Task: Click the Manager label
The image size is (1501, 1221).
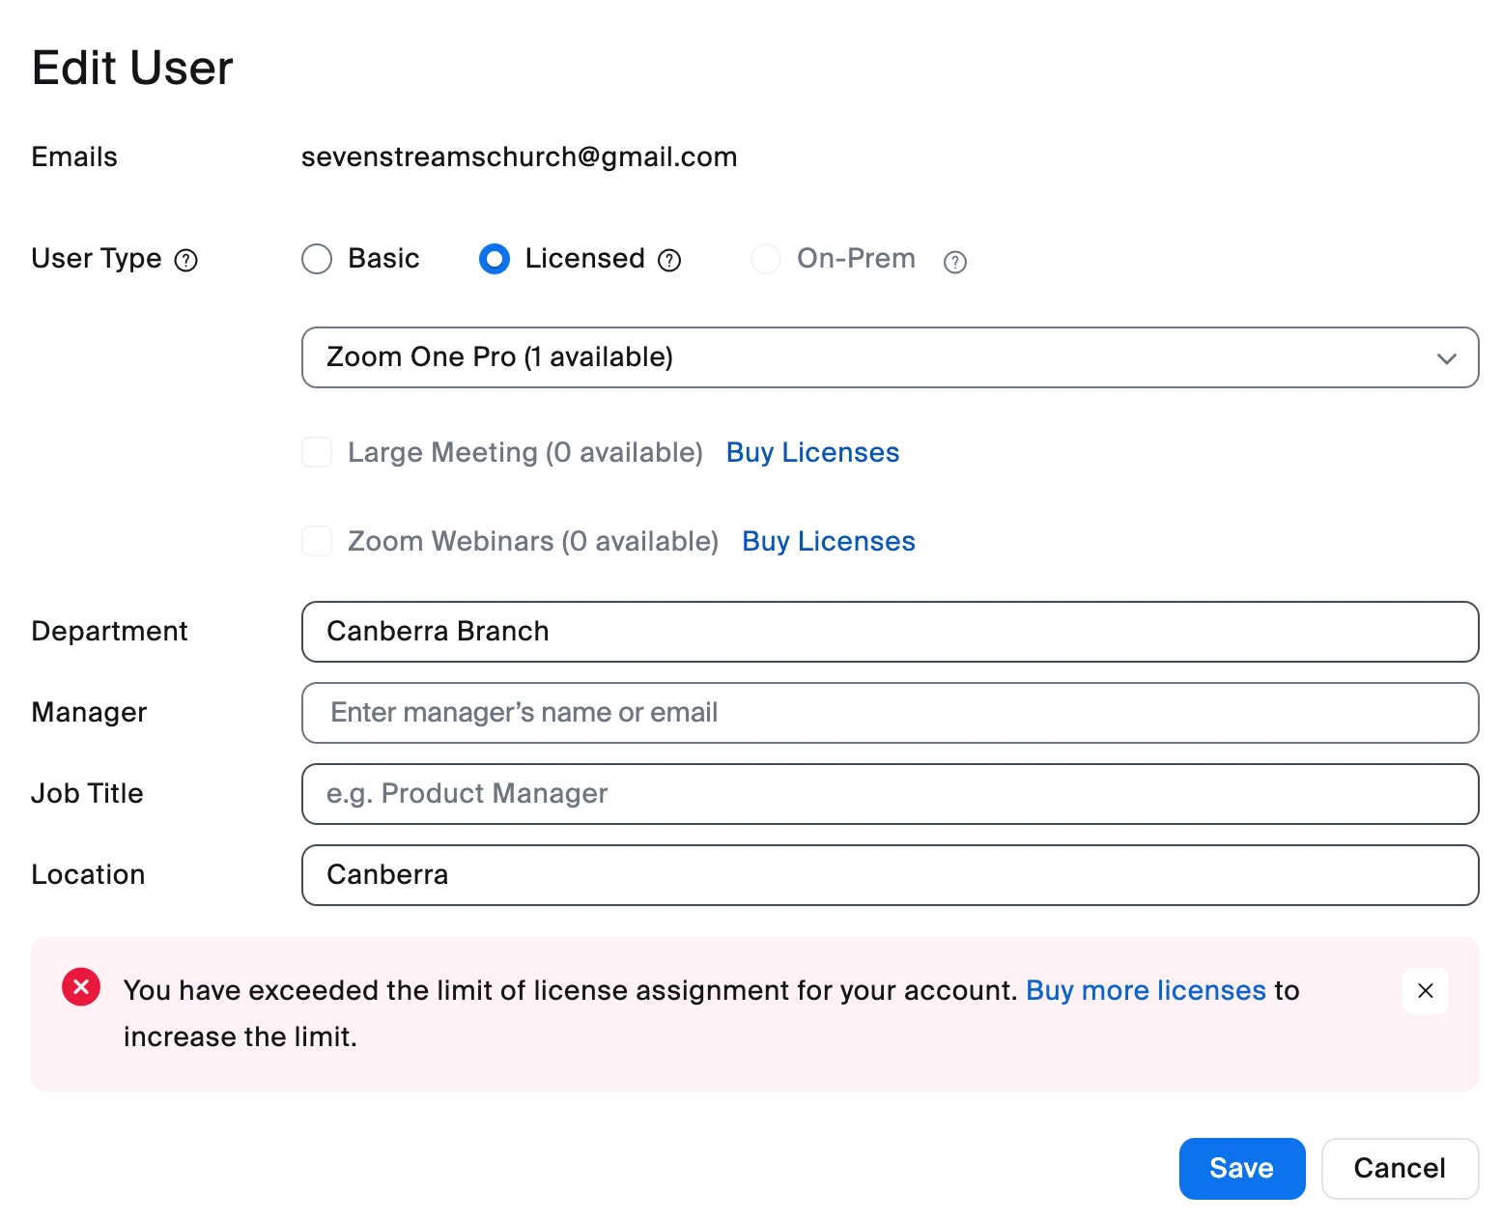Action: click(89, 713)
